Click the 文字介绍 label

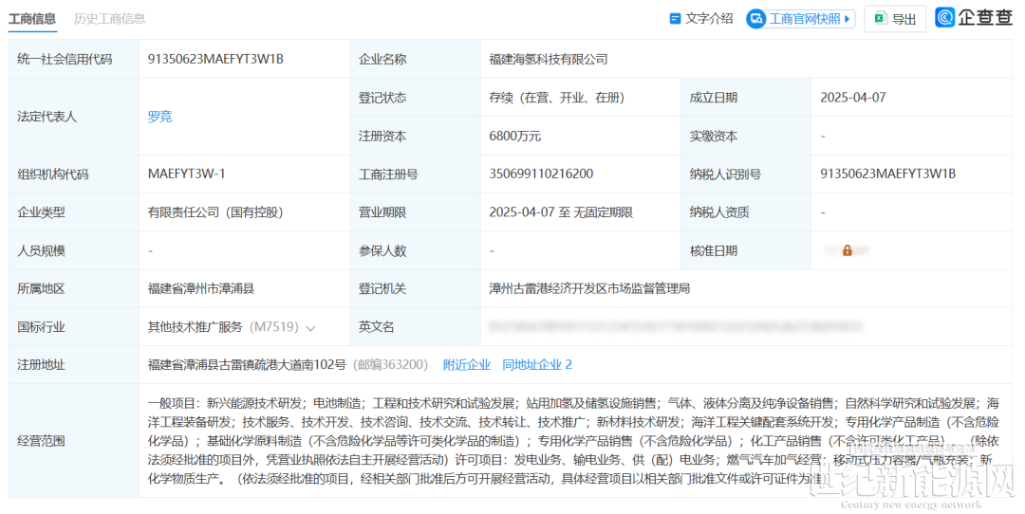point(709,19)
